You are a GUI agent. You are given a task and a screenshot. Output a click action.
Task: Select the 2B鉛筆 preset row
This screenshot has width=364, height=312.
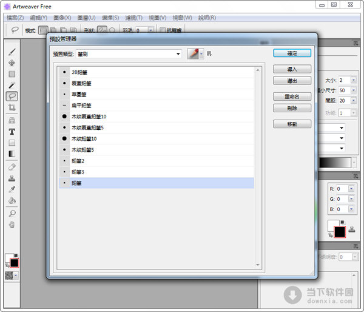click(x=157, y=72)
